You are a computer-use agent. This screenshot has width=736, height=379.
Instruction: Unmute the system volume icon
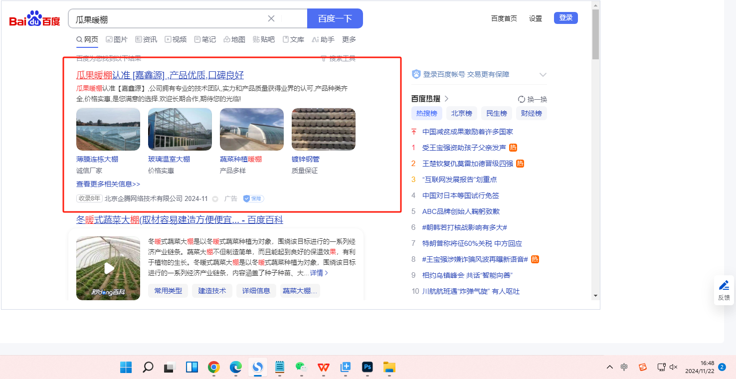coord(673,368)
